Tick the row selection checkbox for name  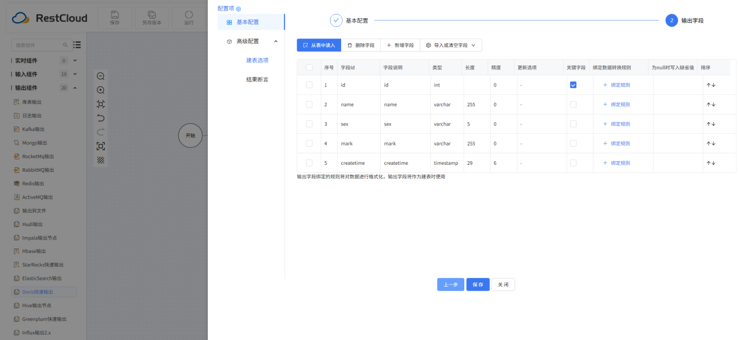click(309, 105)
